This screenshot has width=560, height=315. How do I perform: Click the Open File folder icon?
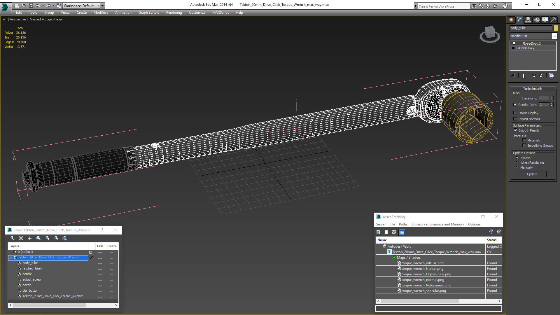(x=24, y=6)
